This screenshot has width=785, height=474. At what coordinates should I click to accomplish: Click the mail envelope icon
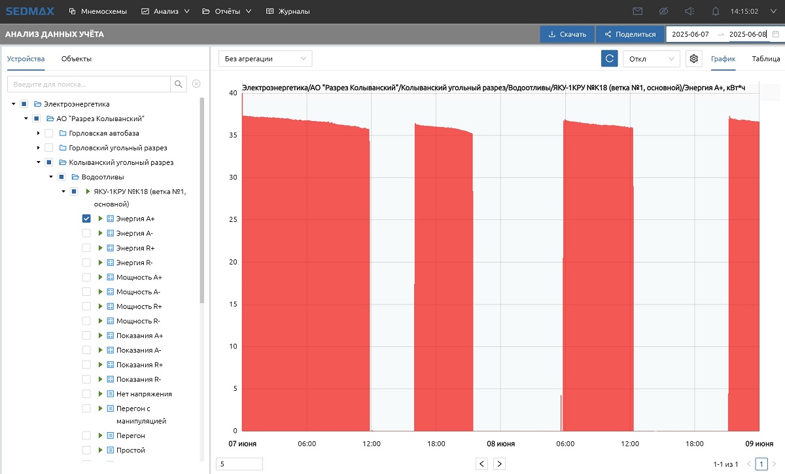pyautogui.click(x=638, y=11)
